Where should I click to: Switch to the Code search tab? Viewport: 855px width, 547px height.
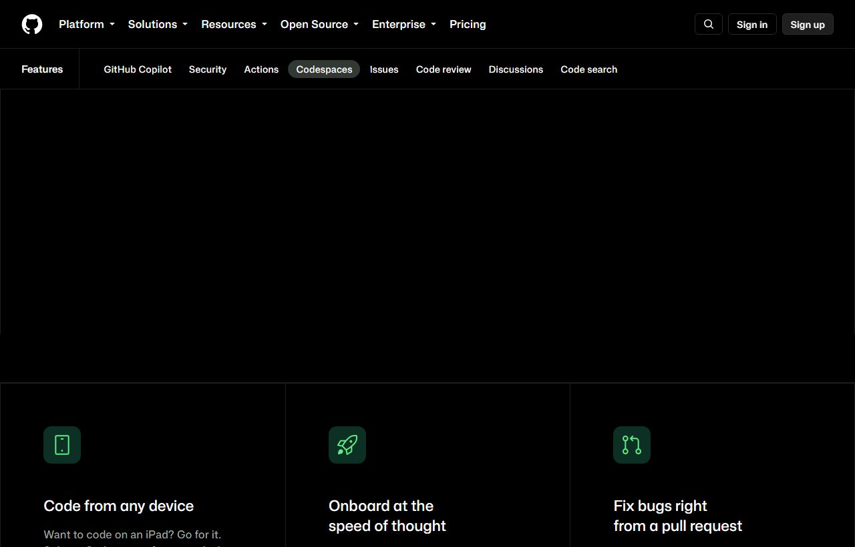(589, 69)
